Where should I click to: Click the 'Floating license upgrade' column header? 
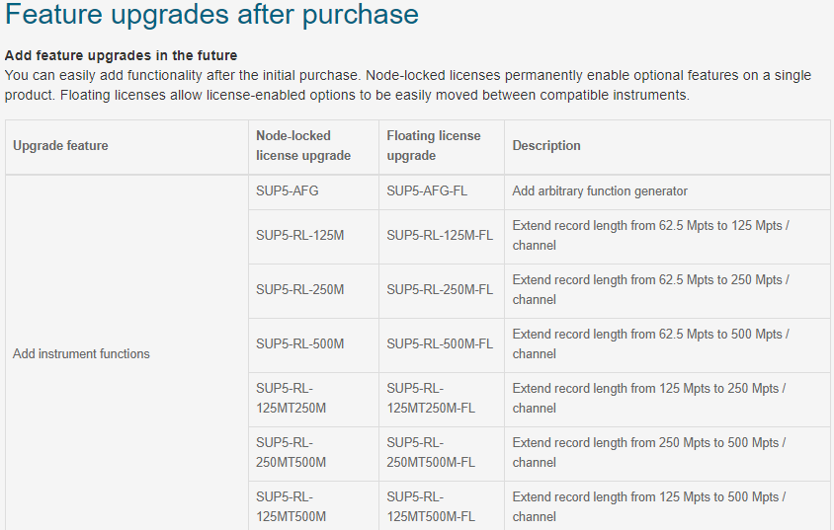pos(434,145)
